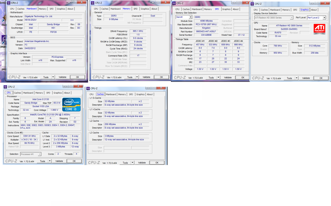331x206 pixels.
Task: Click the Intel Core i3 logo badge
Action: [x=71, y=105]
